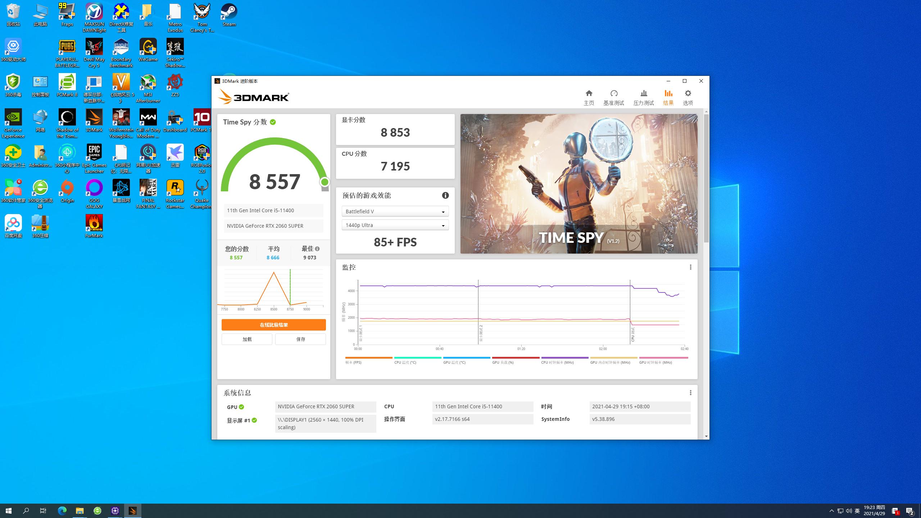Click the 保存 save button
Image resolution: width=921 pixels, height=518 pixels.
tap(301, 339)
